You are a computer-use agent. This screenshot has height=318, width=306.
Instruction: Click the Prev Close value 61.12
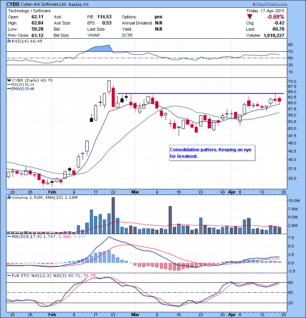tap(37, 35)
